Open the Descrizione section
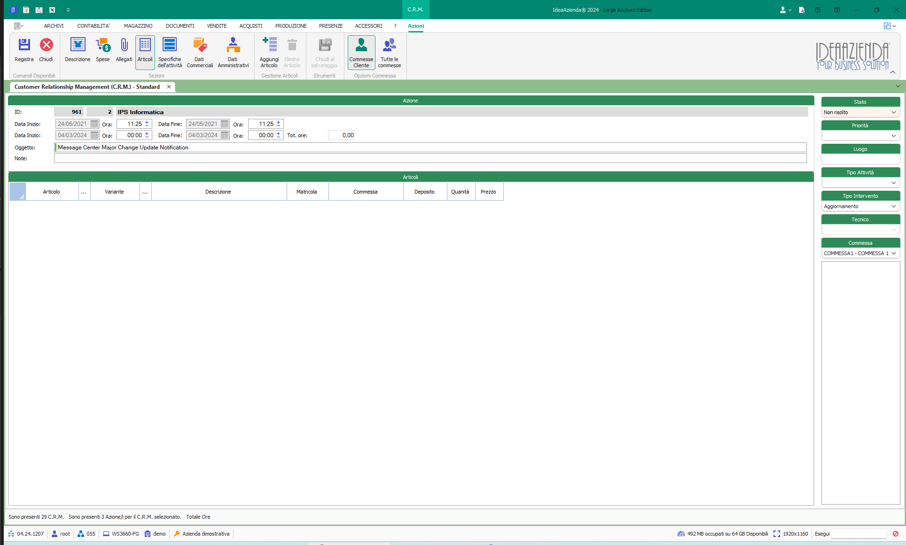Screen dimensions: 906x545 click(78, 51)
